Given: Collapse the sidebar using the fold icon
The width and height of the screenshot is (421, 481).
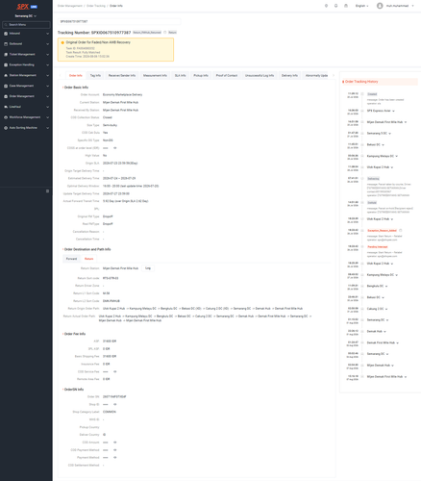Looking at the screenshot, I should point(47,191).
